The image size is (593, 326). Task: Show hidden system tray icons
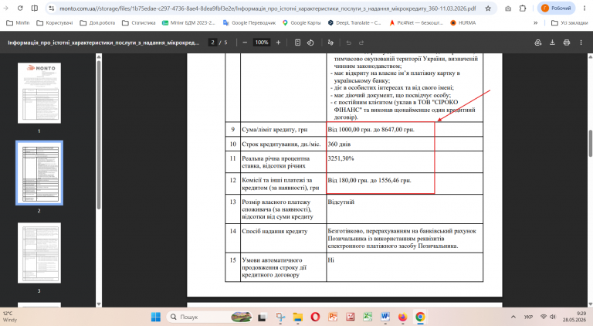point(513,317)
